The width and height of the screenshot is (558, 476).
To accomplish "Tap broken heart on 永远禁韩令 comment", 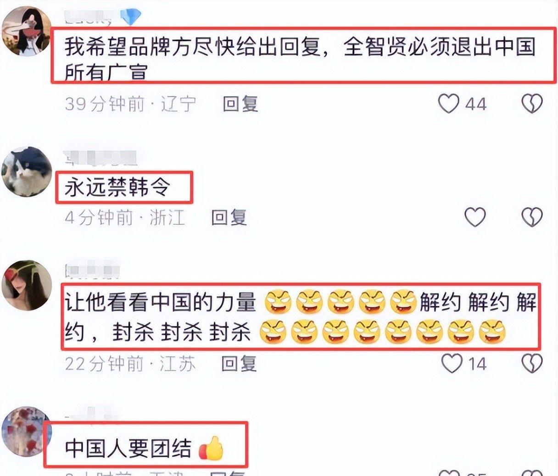I will click(532, 217).
